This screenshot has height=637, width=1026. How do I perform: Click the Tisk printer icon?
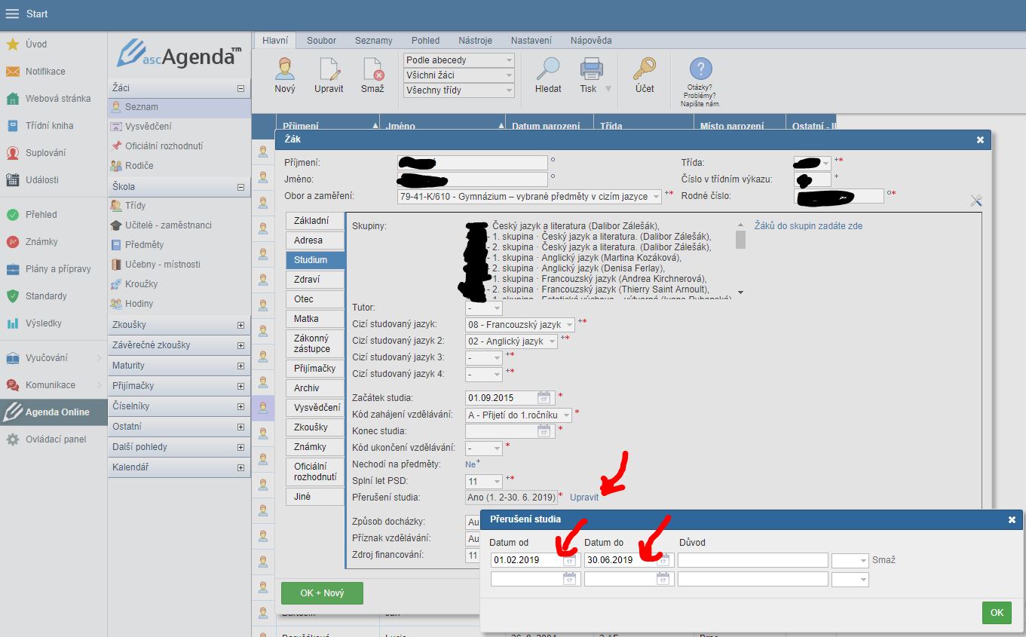pos(591,69)
